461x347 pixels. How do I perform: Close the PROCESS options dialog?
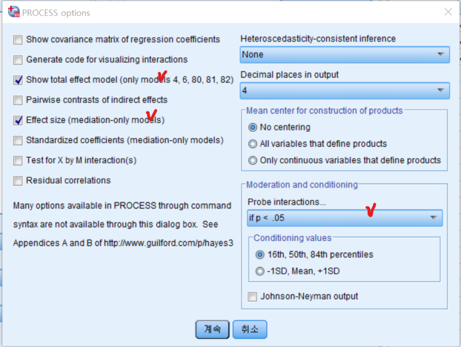[448, 12]
